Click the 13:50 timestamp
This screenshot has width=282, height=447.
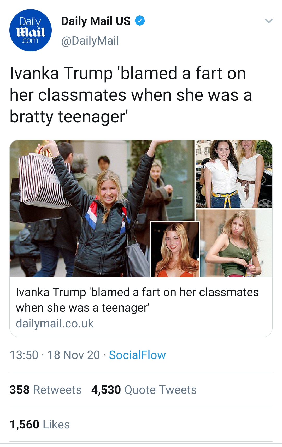click(x=24, y=355)
